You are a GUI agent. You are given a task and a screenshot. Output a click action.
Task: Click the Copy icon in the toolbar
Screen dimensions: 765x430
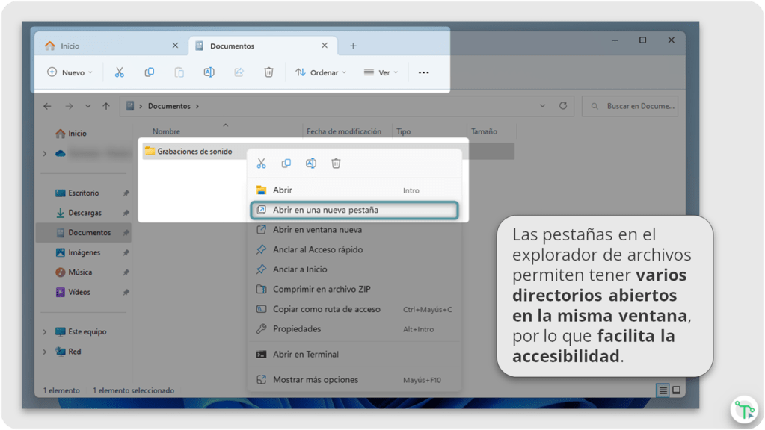point(149,72)
